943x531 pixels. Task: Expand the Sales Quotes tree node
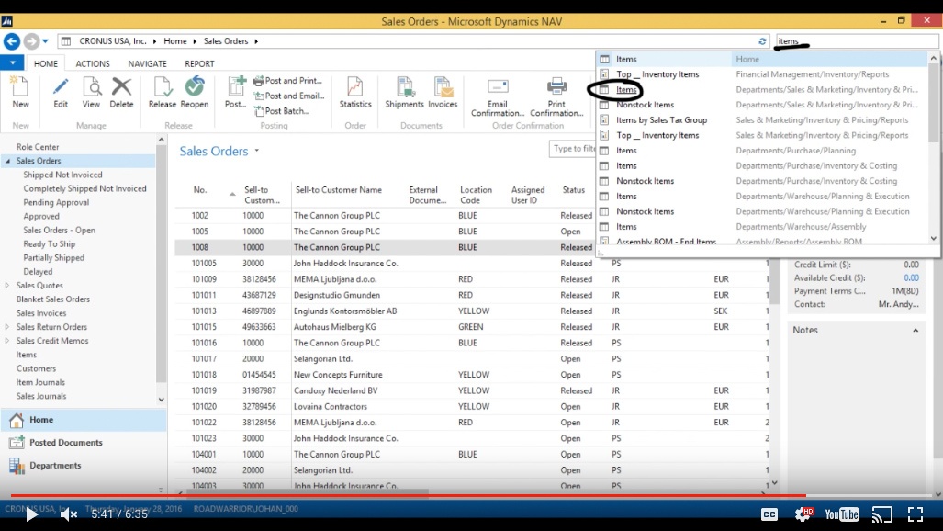[x=7, y=286]
